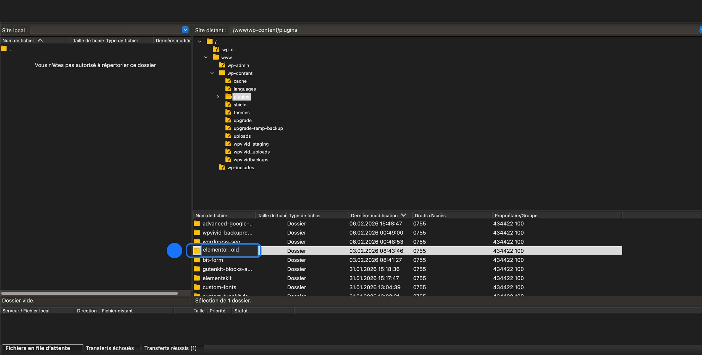Click the themes folder icon in tree
This screenshot has height=355, width=702.
pyautogui.click(x=228, y=112)
